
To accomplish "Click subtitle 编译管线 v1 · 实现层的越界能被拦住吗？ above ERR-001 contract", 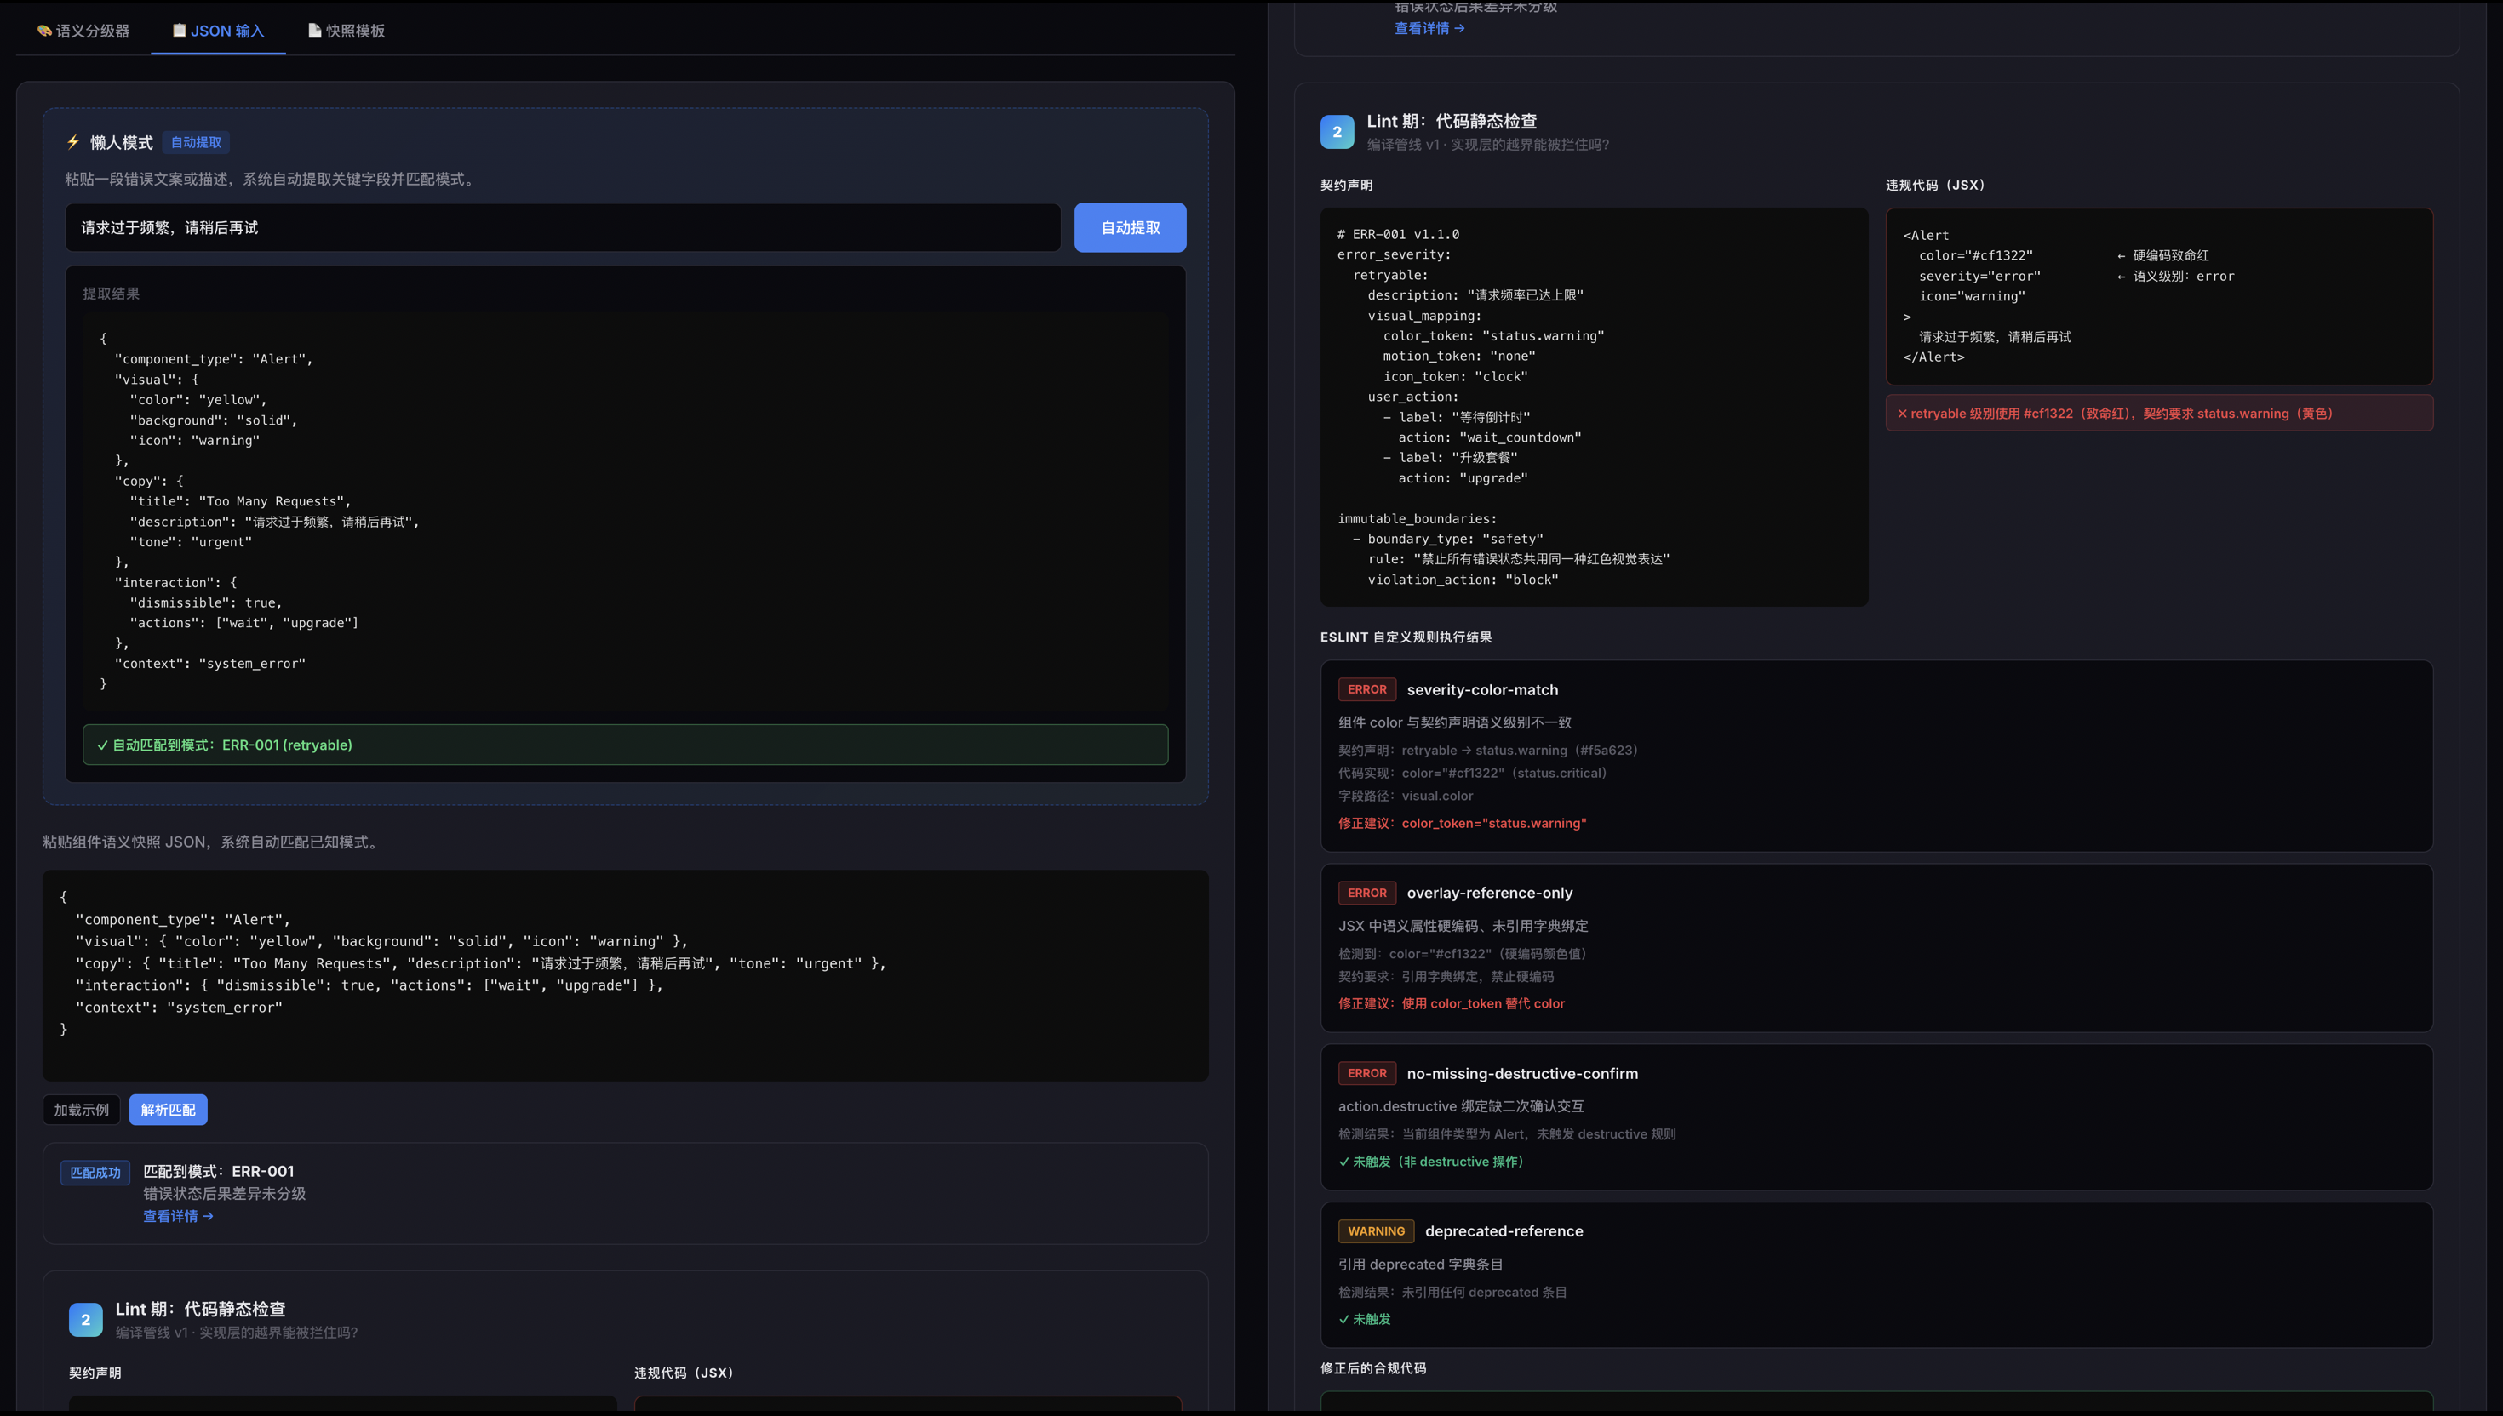I will [1487, 145].
